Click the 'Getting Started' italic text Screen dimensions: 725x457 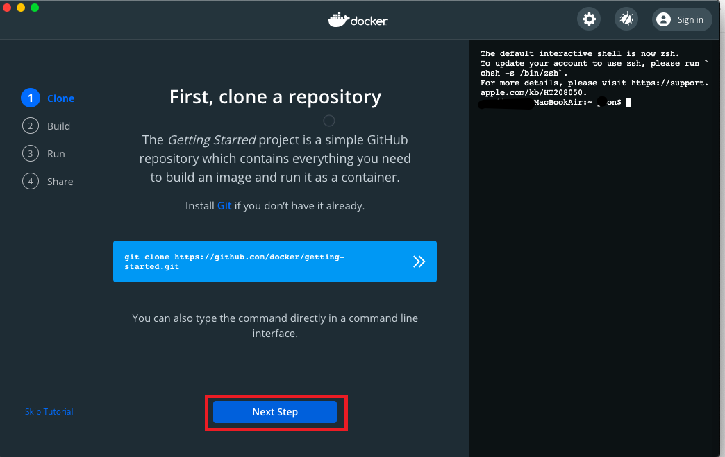click(x=212, y=140)
